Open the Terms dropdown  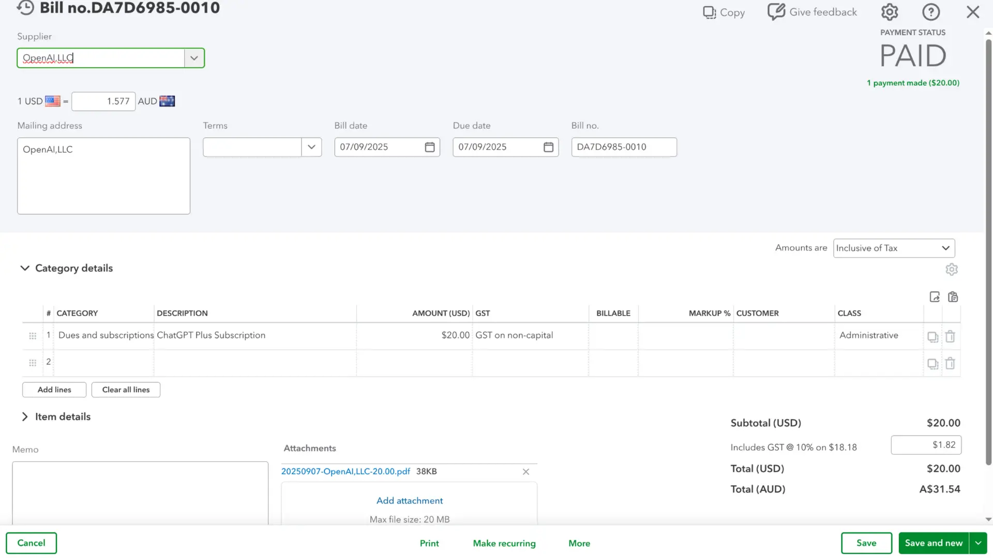click(x=311, y=147)
